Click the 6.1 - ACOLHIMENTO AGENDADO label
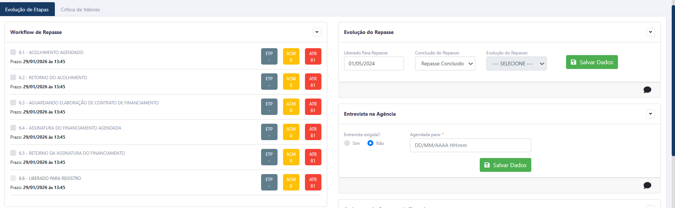The image size is (675, 208). point(51,53)
